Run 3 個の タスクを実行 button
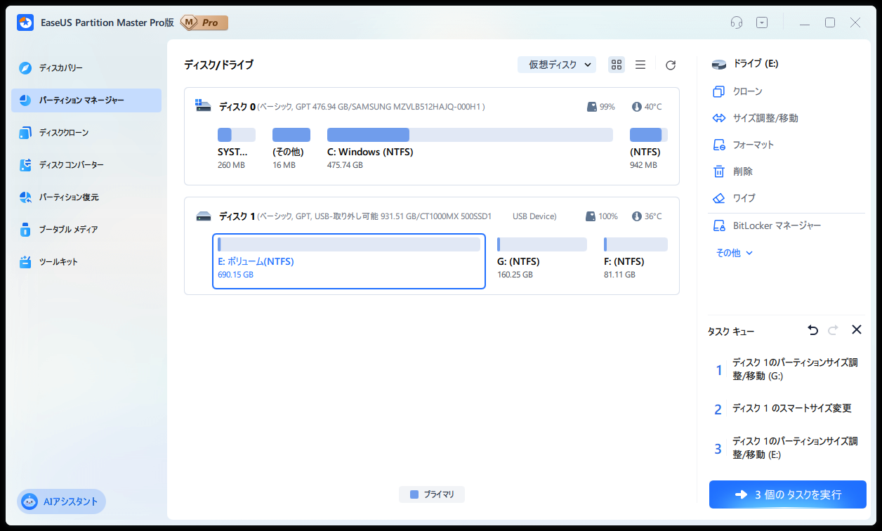The height and width of the screenshot is (531, 882). click(x=787, y=494)
